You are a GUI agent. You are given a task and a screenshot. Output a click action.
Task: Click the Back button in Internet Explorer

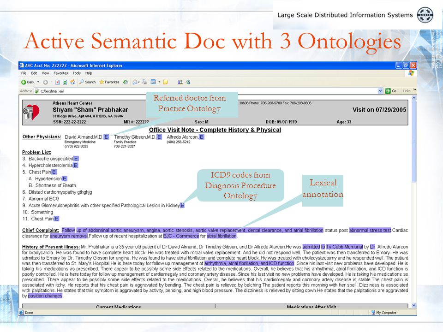(28, 82)
